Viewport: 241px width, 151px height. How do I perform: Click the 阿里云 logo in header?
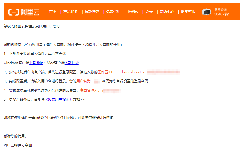[24, 12]
